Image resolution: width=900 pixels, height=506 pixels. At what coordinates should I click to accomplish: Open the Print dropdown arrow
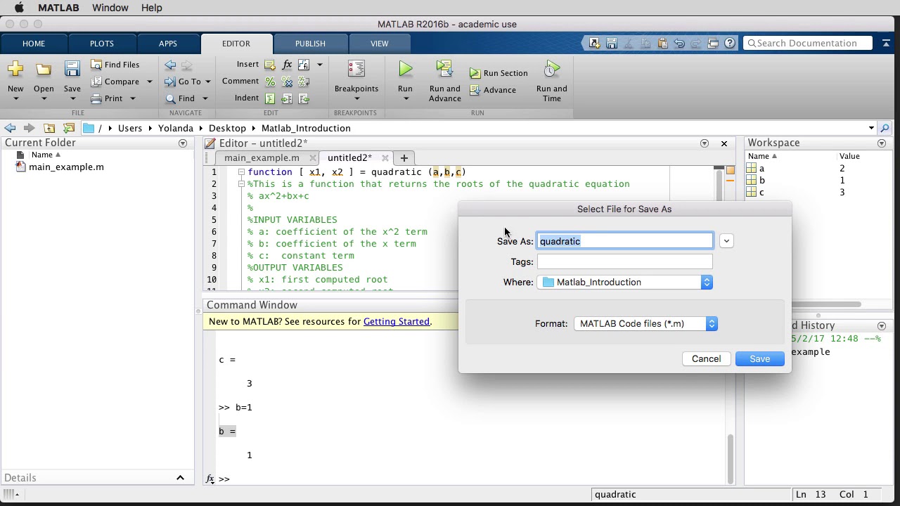pyautogui.click(x=132, y=98)
